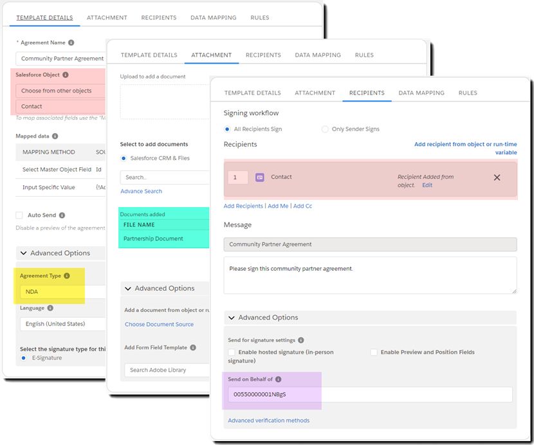This screenshot has width=534, height=445.
Task: Click the Add Recipients link
Action: tap(243, 206)
